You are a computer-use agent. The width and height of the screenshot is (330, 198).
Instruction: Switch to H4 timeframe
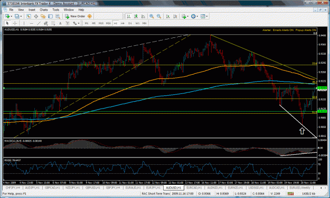(x=122, y=23)
